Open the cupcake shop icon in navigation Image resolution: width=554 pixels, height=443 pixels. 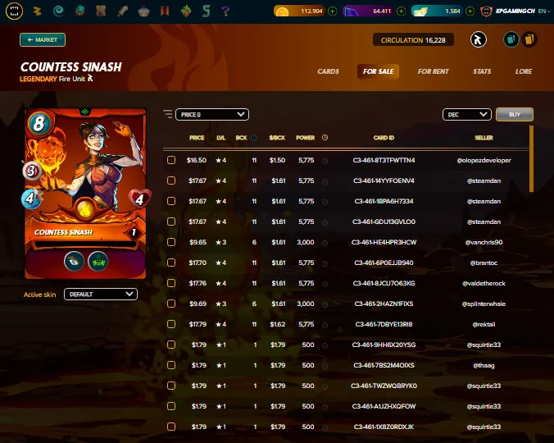tap(143, 11)
